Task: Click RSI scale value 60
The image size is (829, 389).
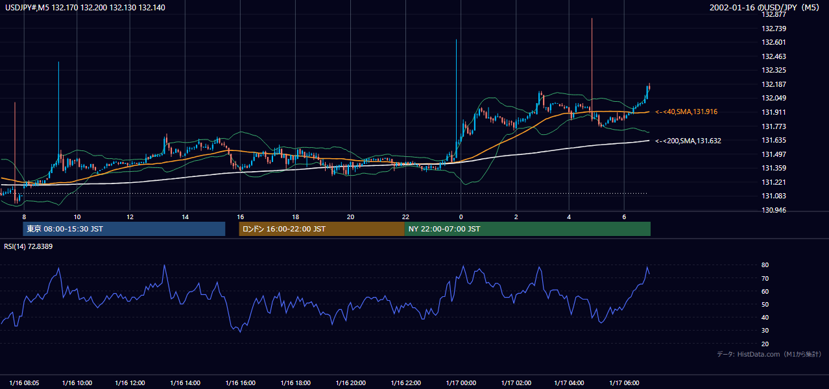Action: coord(765,291)
